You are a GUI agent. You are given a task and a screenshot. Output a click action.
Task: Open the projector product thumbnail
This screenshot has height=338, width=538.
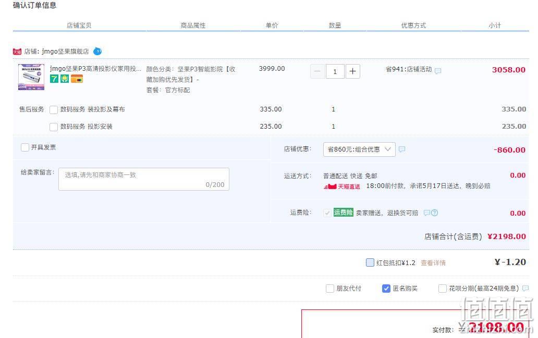(x=31, y=77)
